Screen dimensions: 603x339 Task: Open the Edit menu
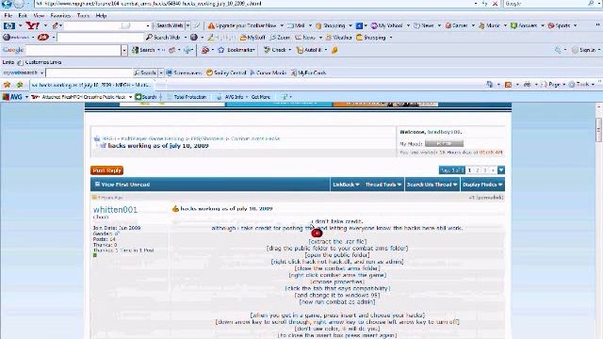[23, 16]
